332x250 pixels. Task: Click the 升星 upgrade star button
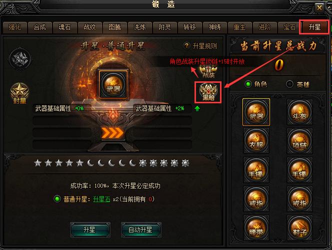click(x=90, y=230)
